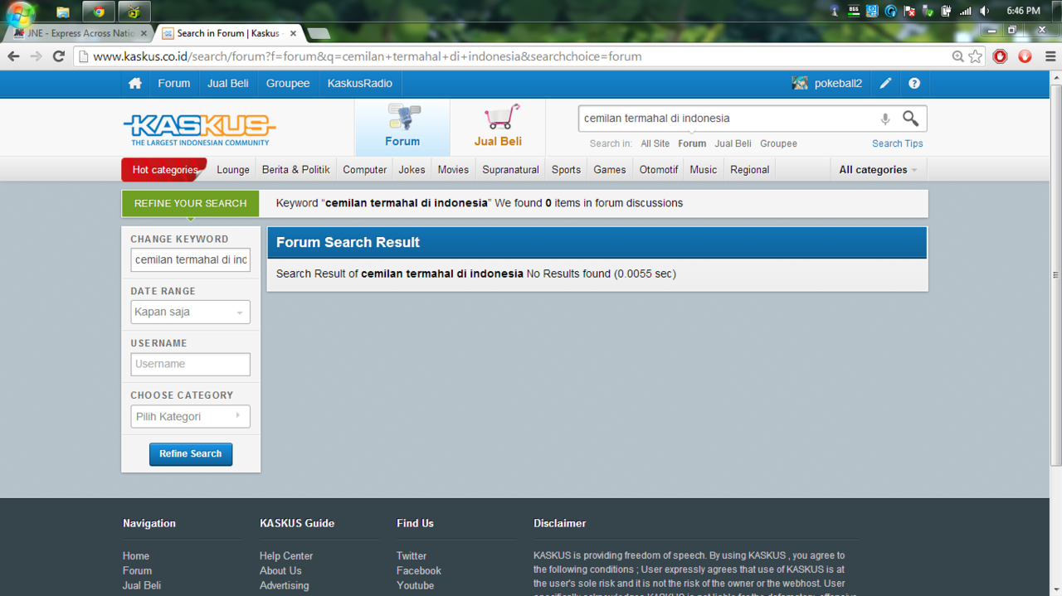Open the Movies category
Image resolution: width=1062 pixels, height=596 pixels.
[x=453, y=170]
